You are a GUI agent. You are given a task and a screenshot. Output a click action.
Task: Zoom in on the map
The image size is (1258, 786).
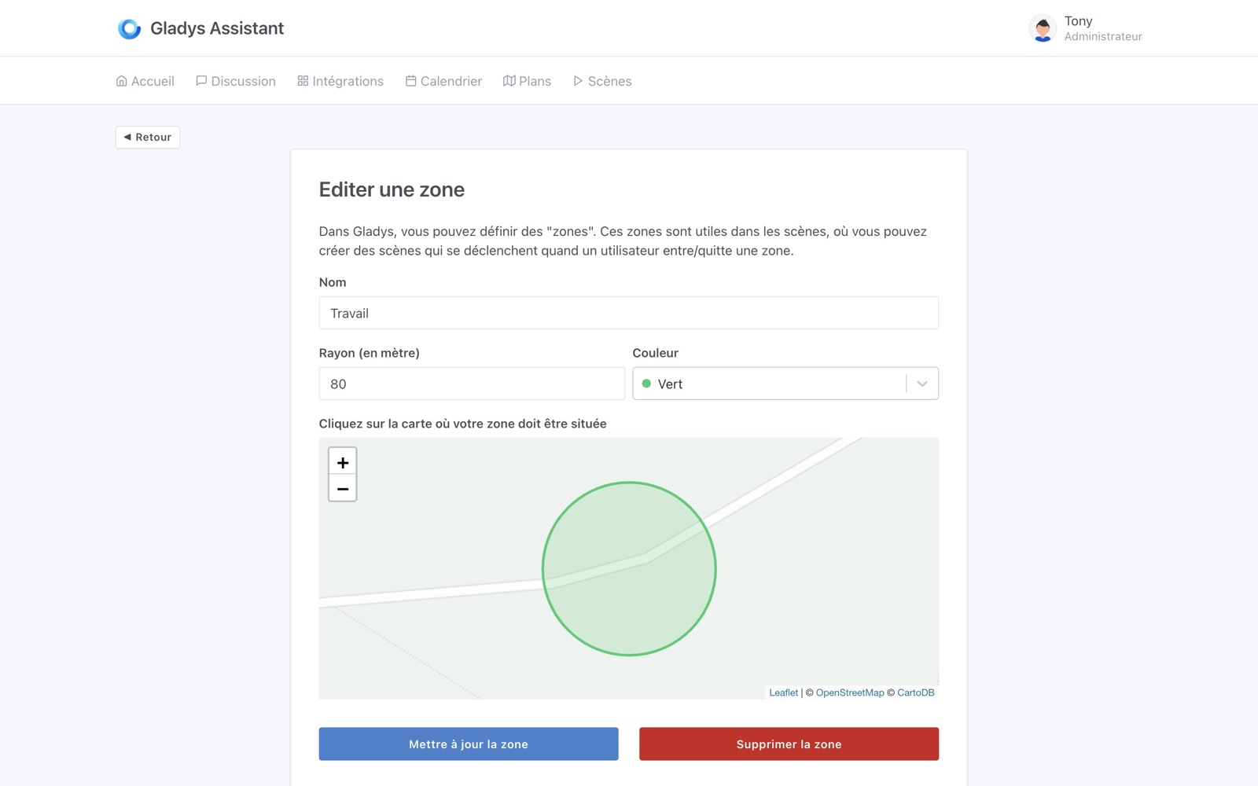pos(342,462)
